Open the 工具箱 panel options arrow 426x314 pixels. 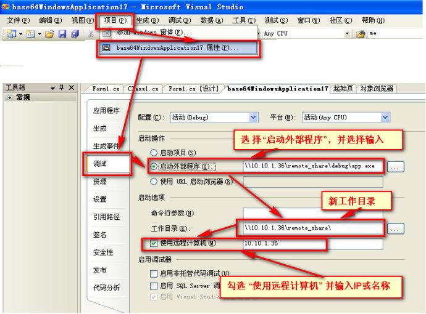(52, 88)
